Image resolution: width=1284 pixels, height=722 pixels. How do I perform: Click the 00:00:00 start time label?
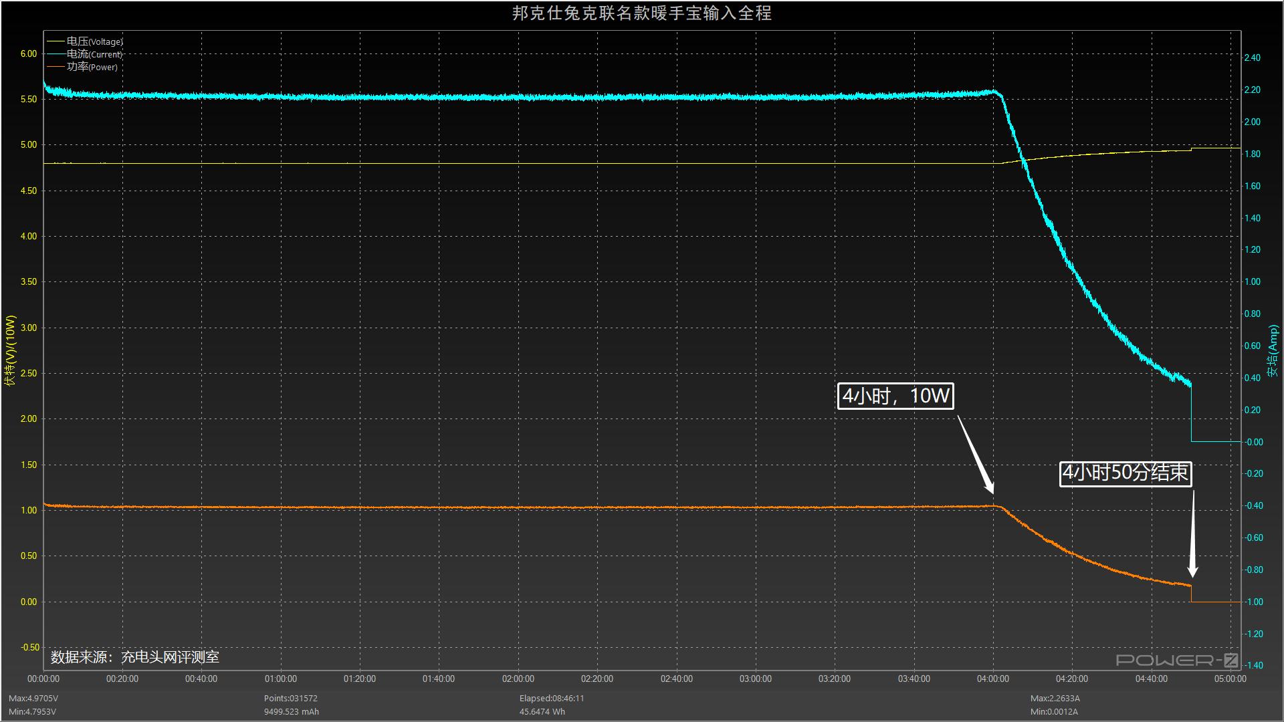pyautogui.click(x=43, y=679)
